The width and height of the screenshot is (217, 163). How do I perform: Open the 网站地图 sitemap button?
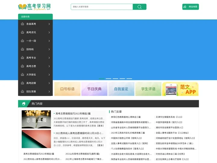pos(190,7)
